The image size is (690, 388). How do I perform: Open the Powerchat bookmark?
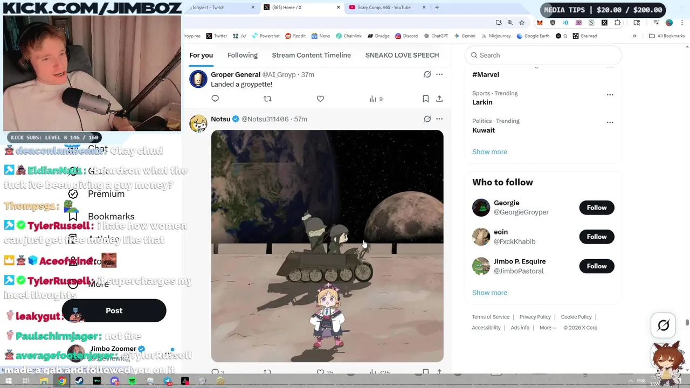tap(265, 36)
